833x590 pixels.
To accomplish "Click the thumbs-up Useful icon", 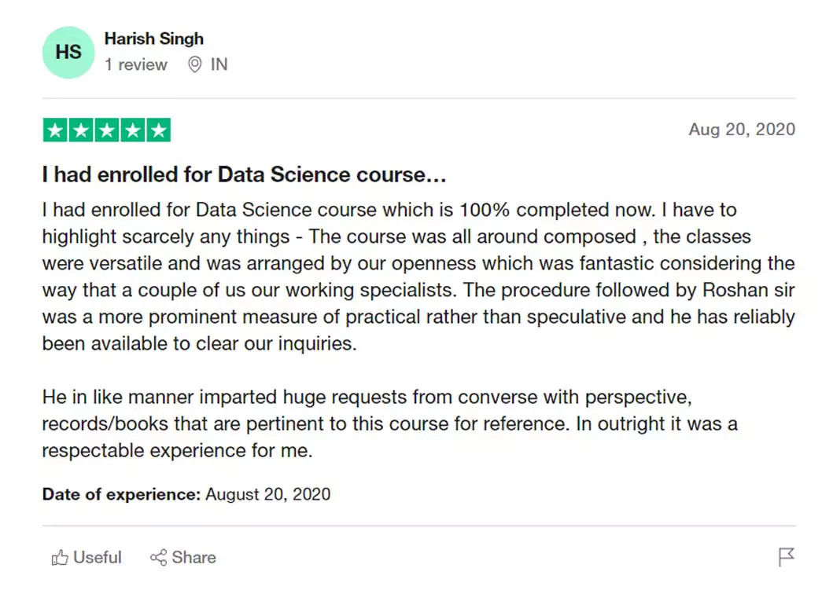I will 60,558.
